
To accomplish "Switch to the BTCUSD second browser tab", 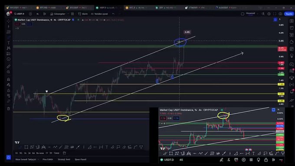I will (49, 8).
